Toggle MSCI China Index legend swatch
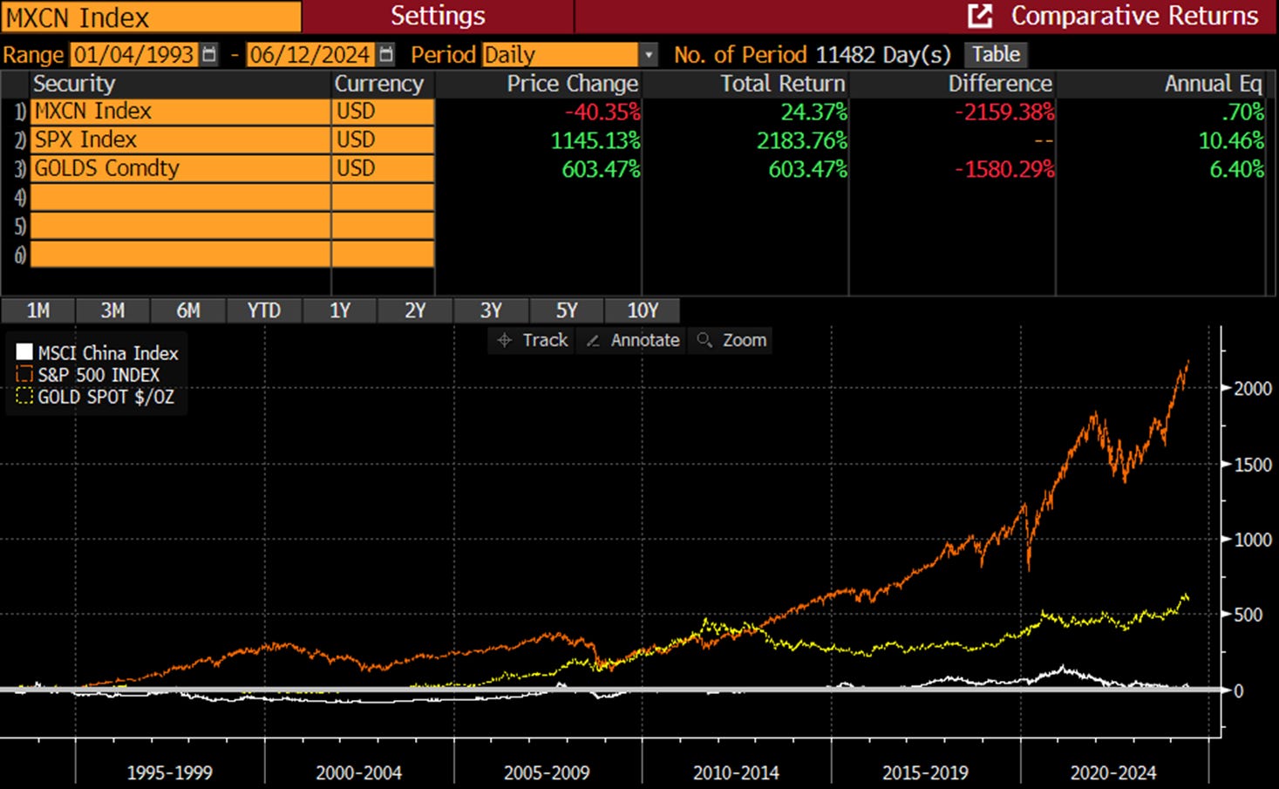Screen dimensions: 1279x789 point(24,352)
